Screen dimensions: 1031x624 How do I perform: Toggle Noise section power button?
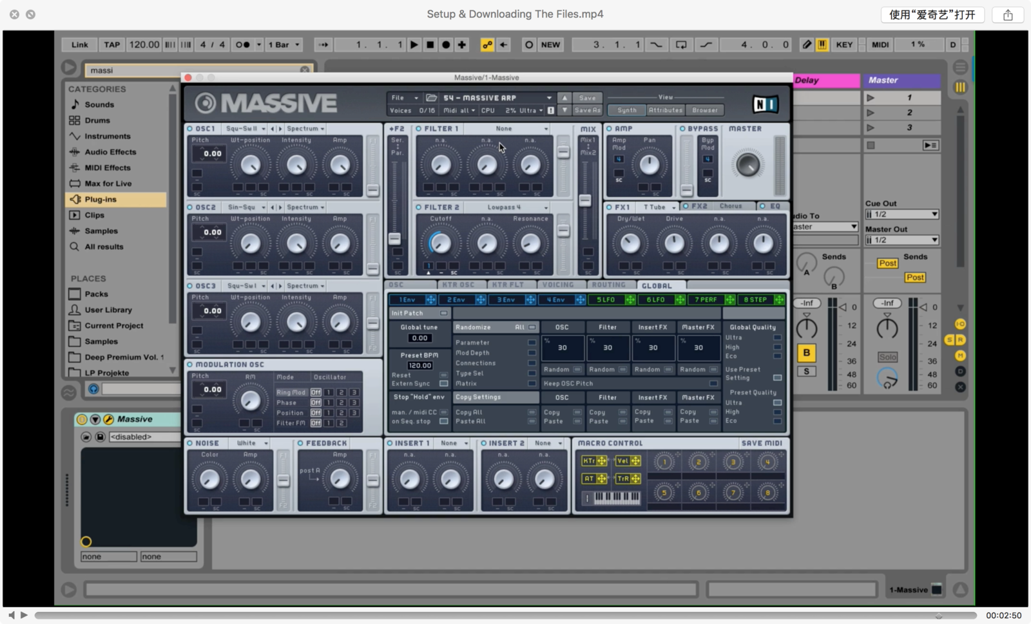[190, 443]
